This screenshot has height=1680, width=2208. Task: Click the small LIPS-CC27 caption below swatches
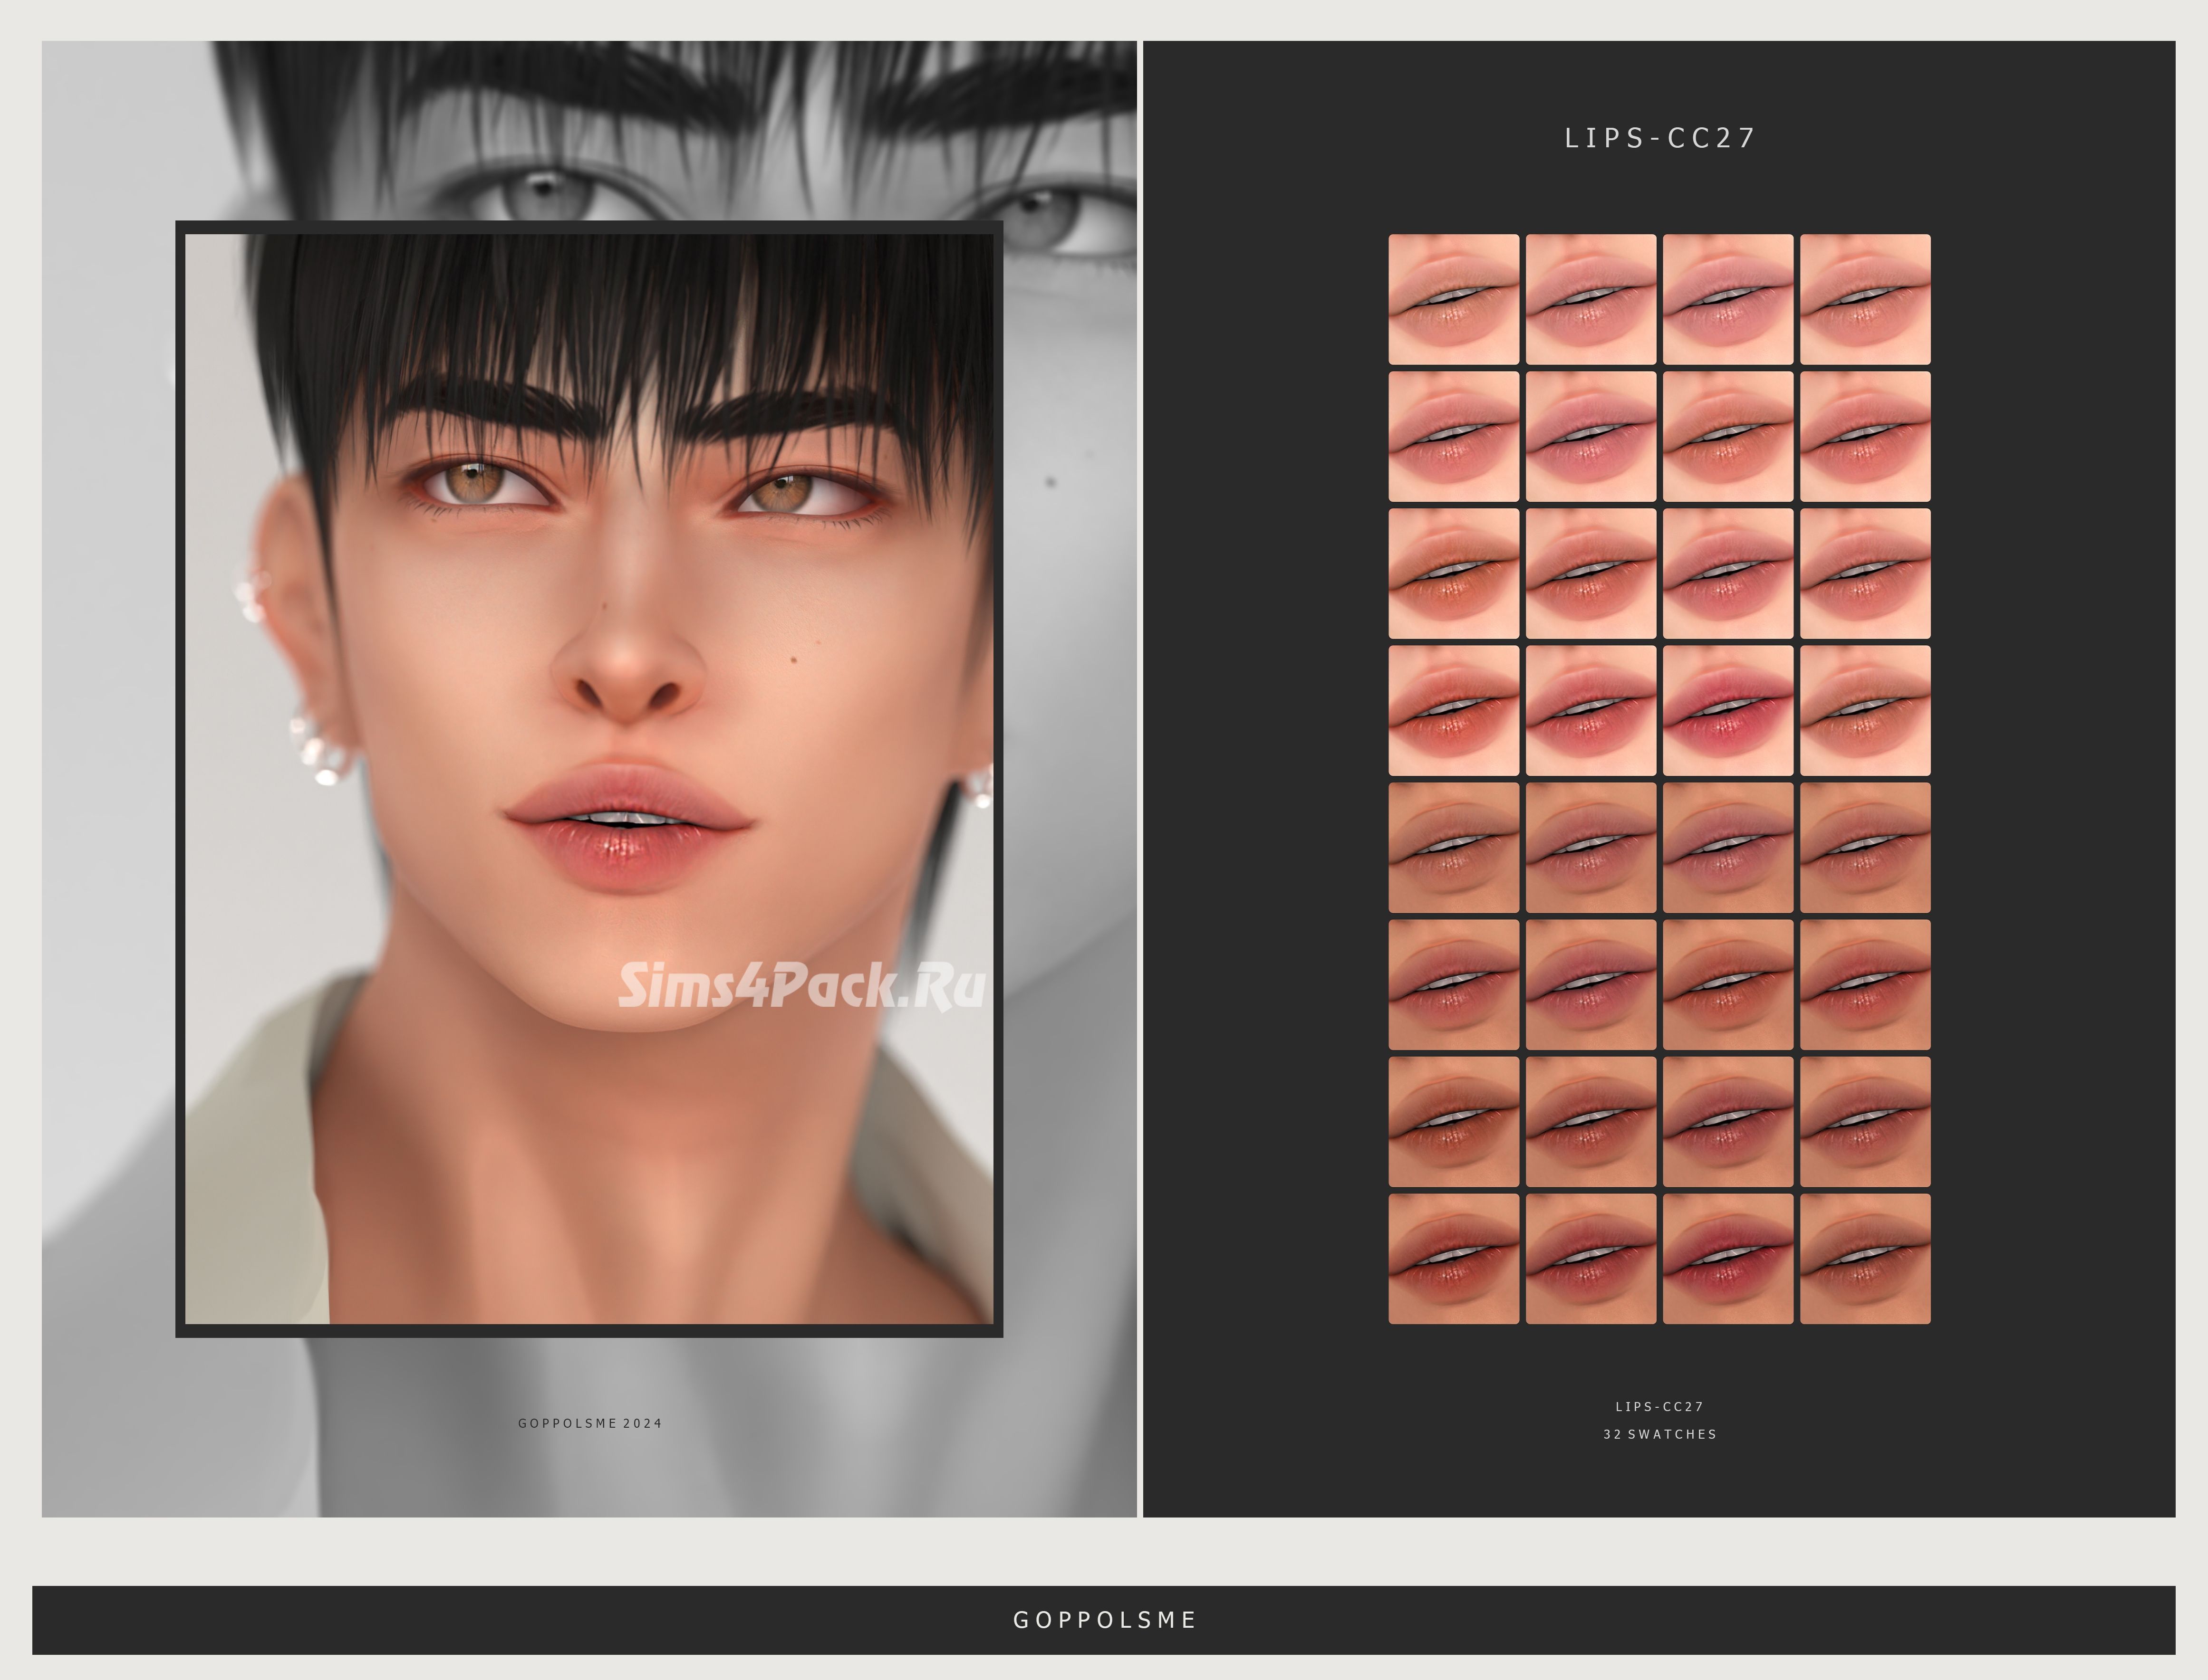point(1660,1406)
